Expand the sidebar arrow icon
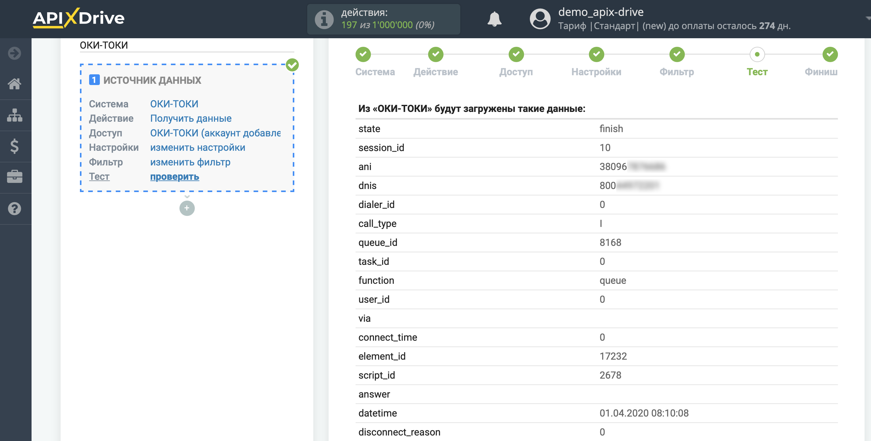 14,53
